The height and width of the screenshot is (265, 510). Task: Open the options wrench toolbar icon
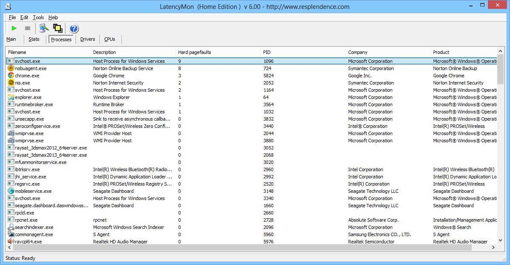click(x=44, y=28)
